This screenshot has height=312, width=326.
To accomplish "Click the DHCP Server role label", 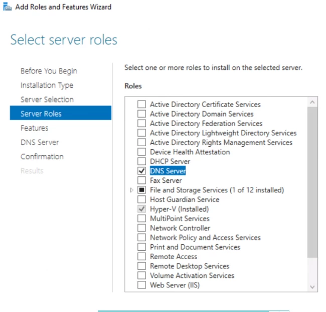I will (x=170, y=161).
